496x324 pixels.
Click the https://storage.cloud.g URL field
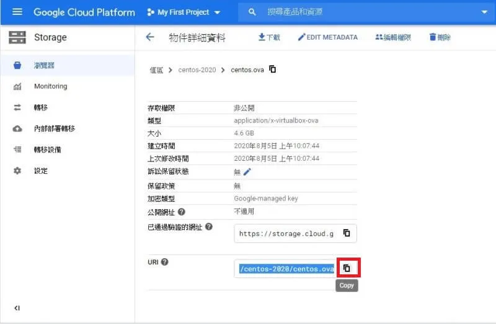286,234
